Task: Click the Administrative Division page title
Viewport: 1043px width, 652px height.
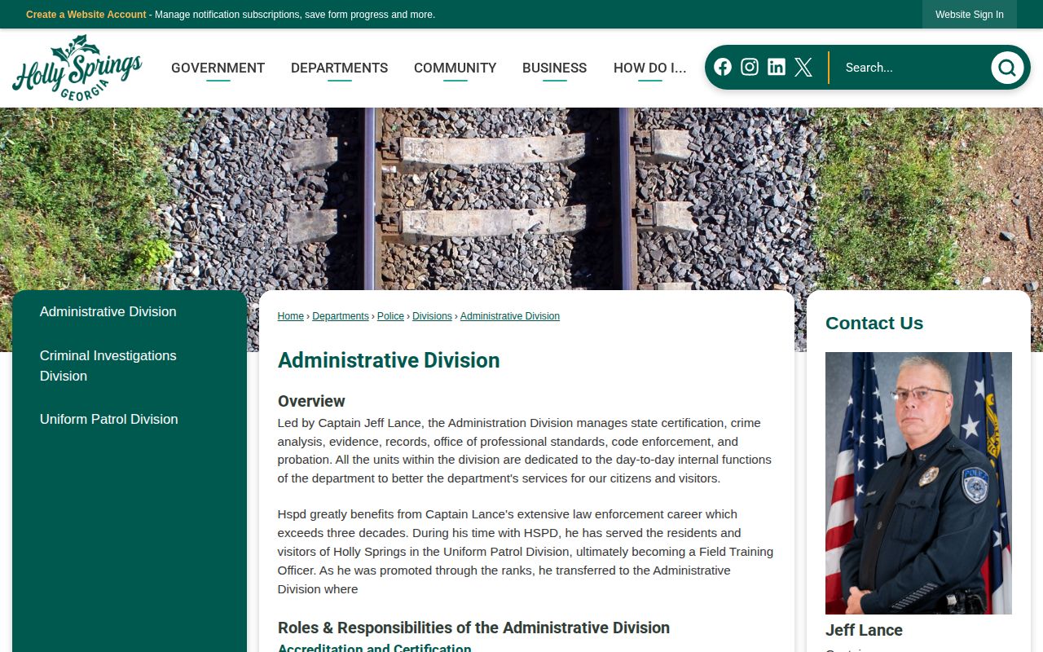Action: (x=389, y=360)
